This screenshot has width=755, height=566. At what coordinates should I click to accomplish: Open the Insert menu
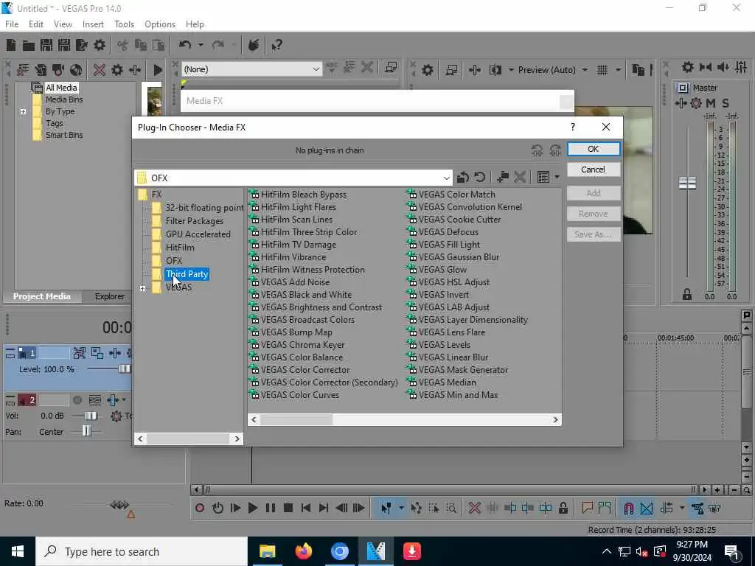pos(93,24)
